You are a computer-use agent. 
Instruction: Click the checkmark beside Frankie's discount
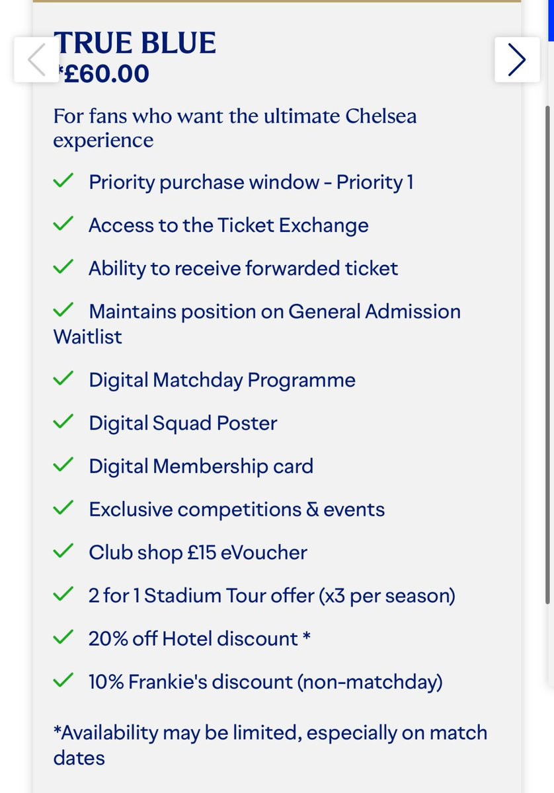(63, 681)
